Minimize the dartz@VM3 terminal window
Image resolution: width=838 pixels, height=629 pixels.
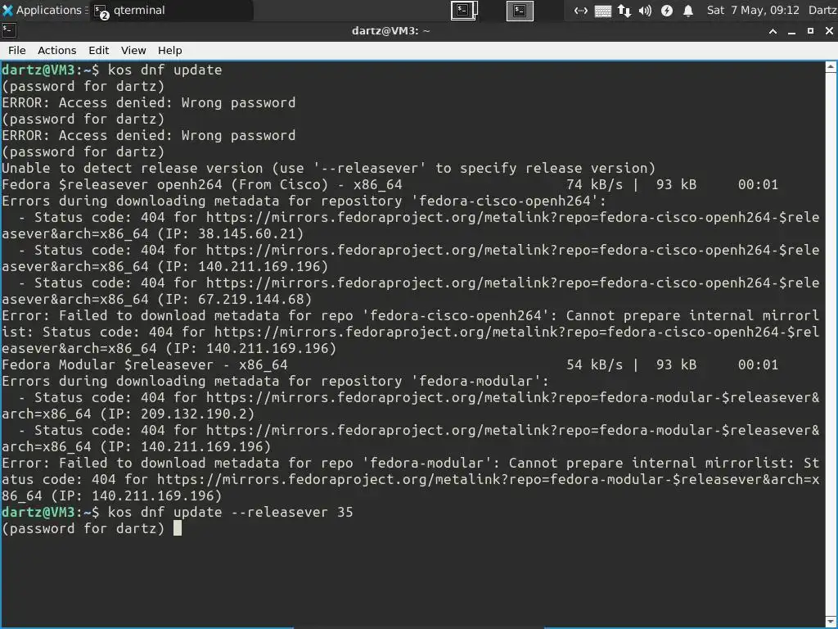(791, 32)
